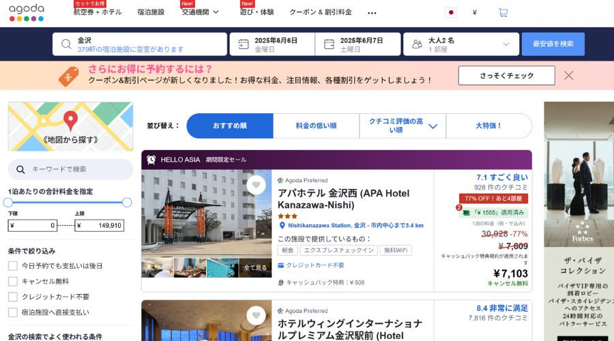Viewport: 614px width, 341px height.
Task: Open the shopping cart icon
Action: 503,12
